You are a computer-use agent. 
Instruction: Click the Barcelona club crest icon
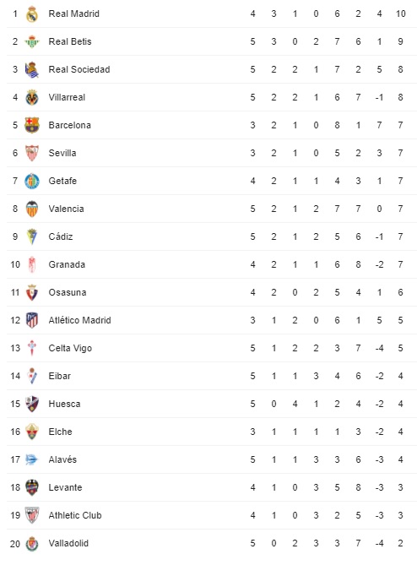pos(32,125)
